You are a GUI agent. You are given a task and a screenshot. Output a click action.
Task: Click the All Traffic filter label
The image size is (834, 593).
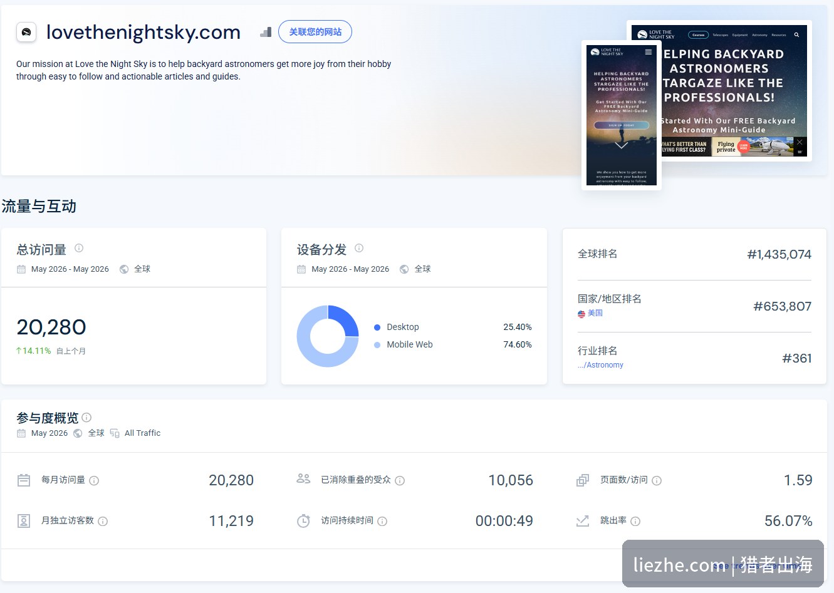[142, 433]
